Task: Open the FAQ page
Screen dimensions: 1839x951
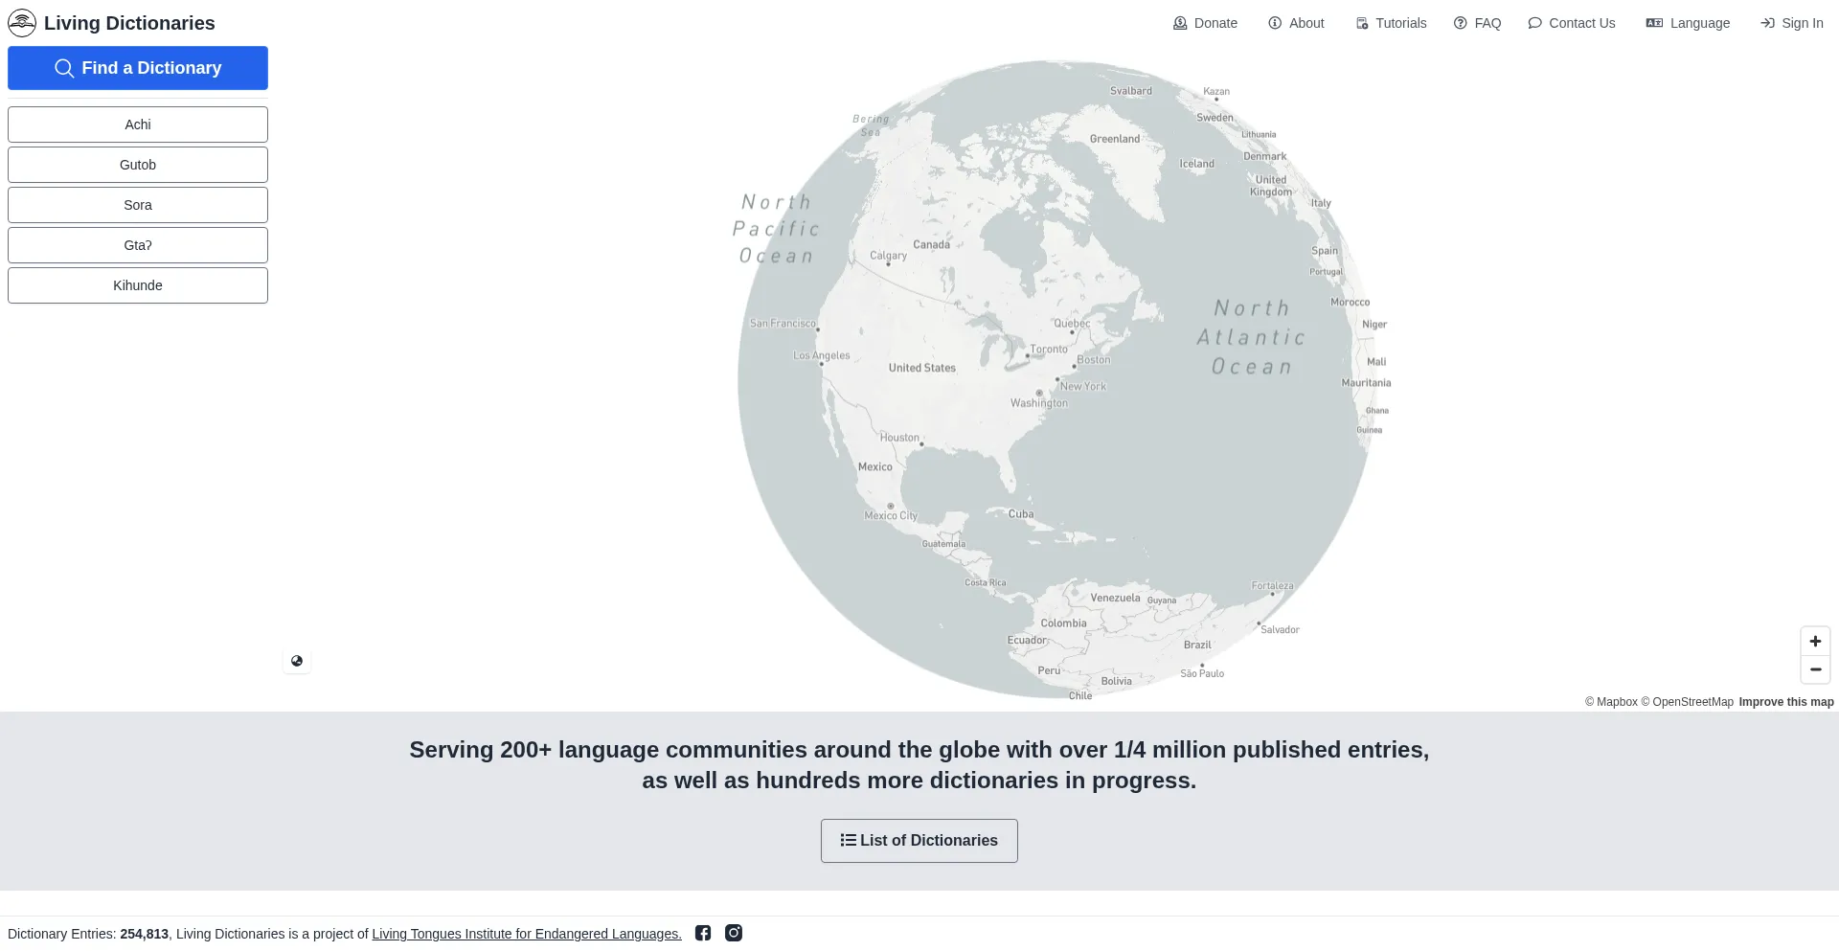Action: coord(1477,23)
